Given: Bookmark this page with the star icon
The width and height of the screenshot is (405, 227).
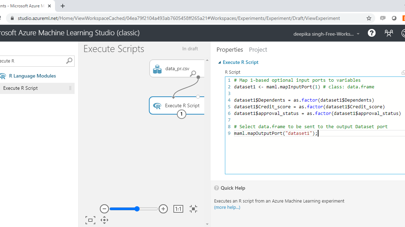Looking at the screenshot, I should pos(369,18).
